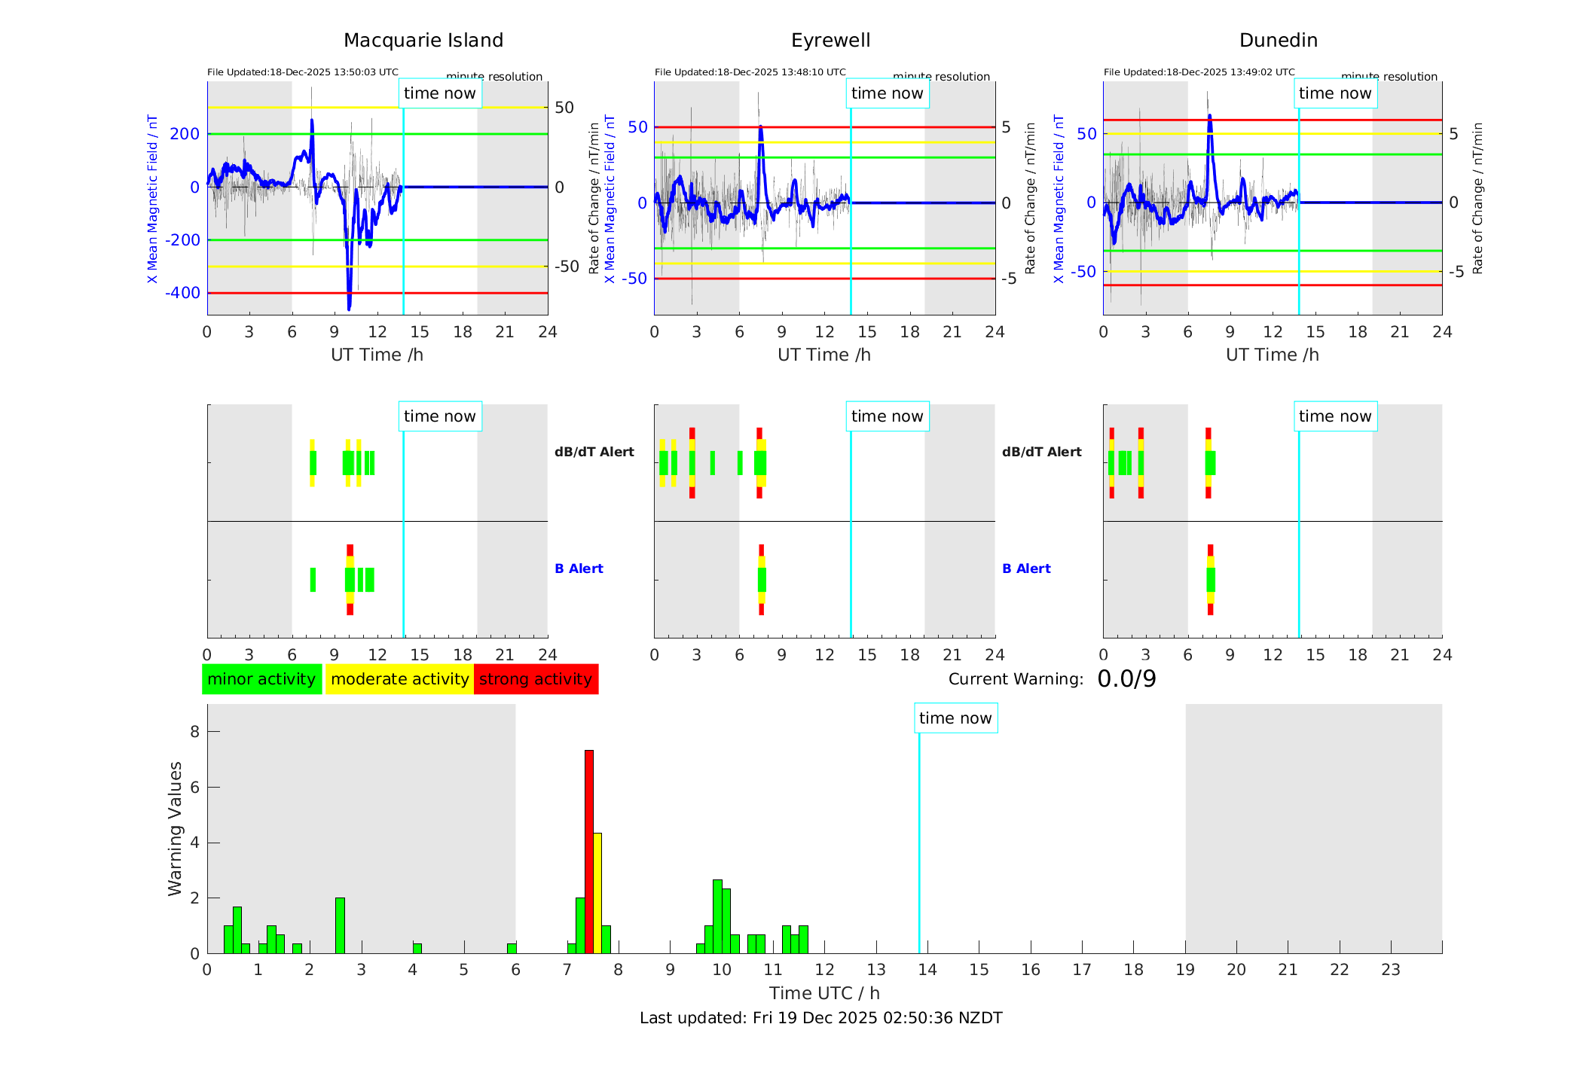Click the tall red warning bar near hour 7
This screenshot has width=1595, height=1082.
pyautogui.click(x=589, y=851)
